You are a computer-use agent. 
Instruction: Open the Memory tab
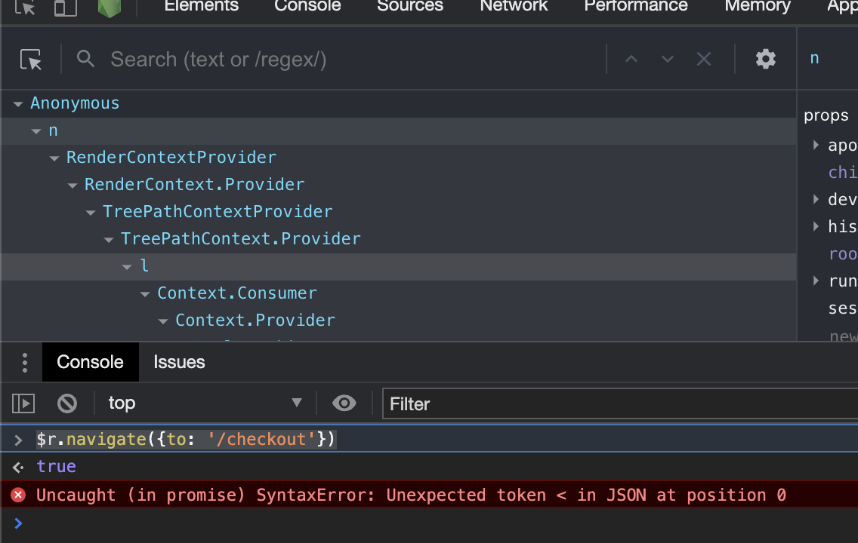pyautogui.click(x=758, y=6)
